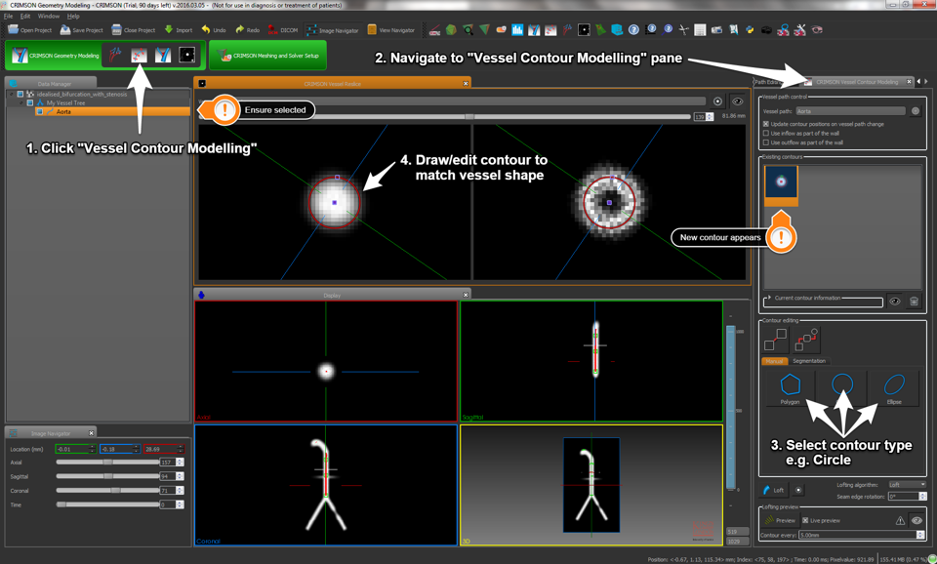Image resolution: width=937 pixels, height=564 pixels.
Task: Adjust the Axial slice slider
Action: coord(107,463)
